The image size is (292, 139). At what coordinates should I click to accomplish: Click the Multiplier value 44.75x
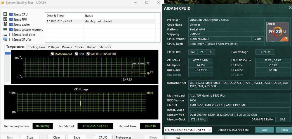pos(201,65)
